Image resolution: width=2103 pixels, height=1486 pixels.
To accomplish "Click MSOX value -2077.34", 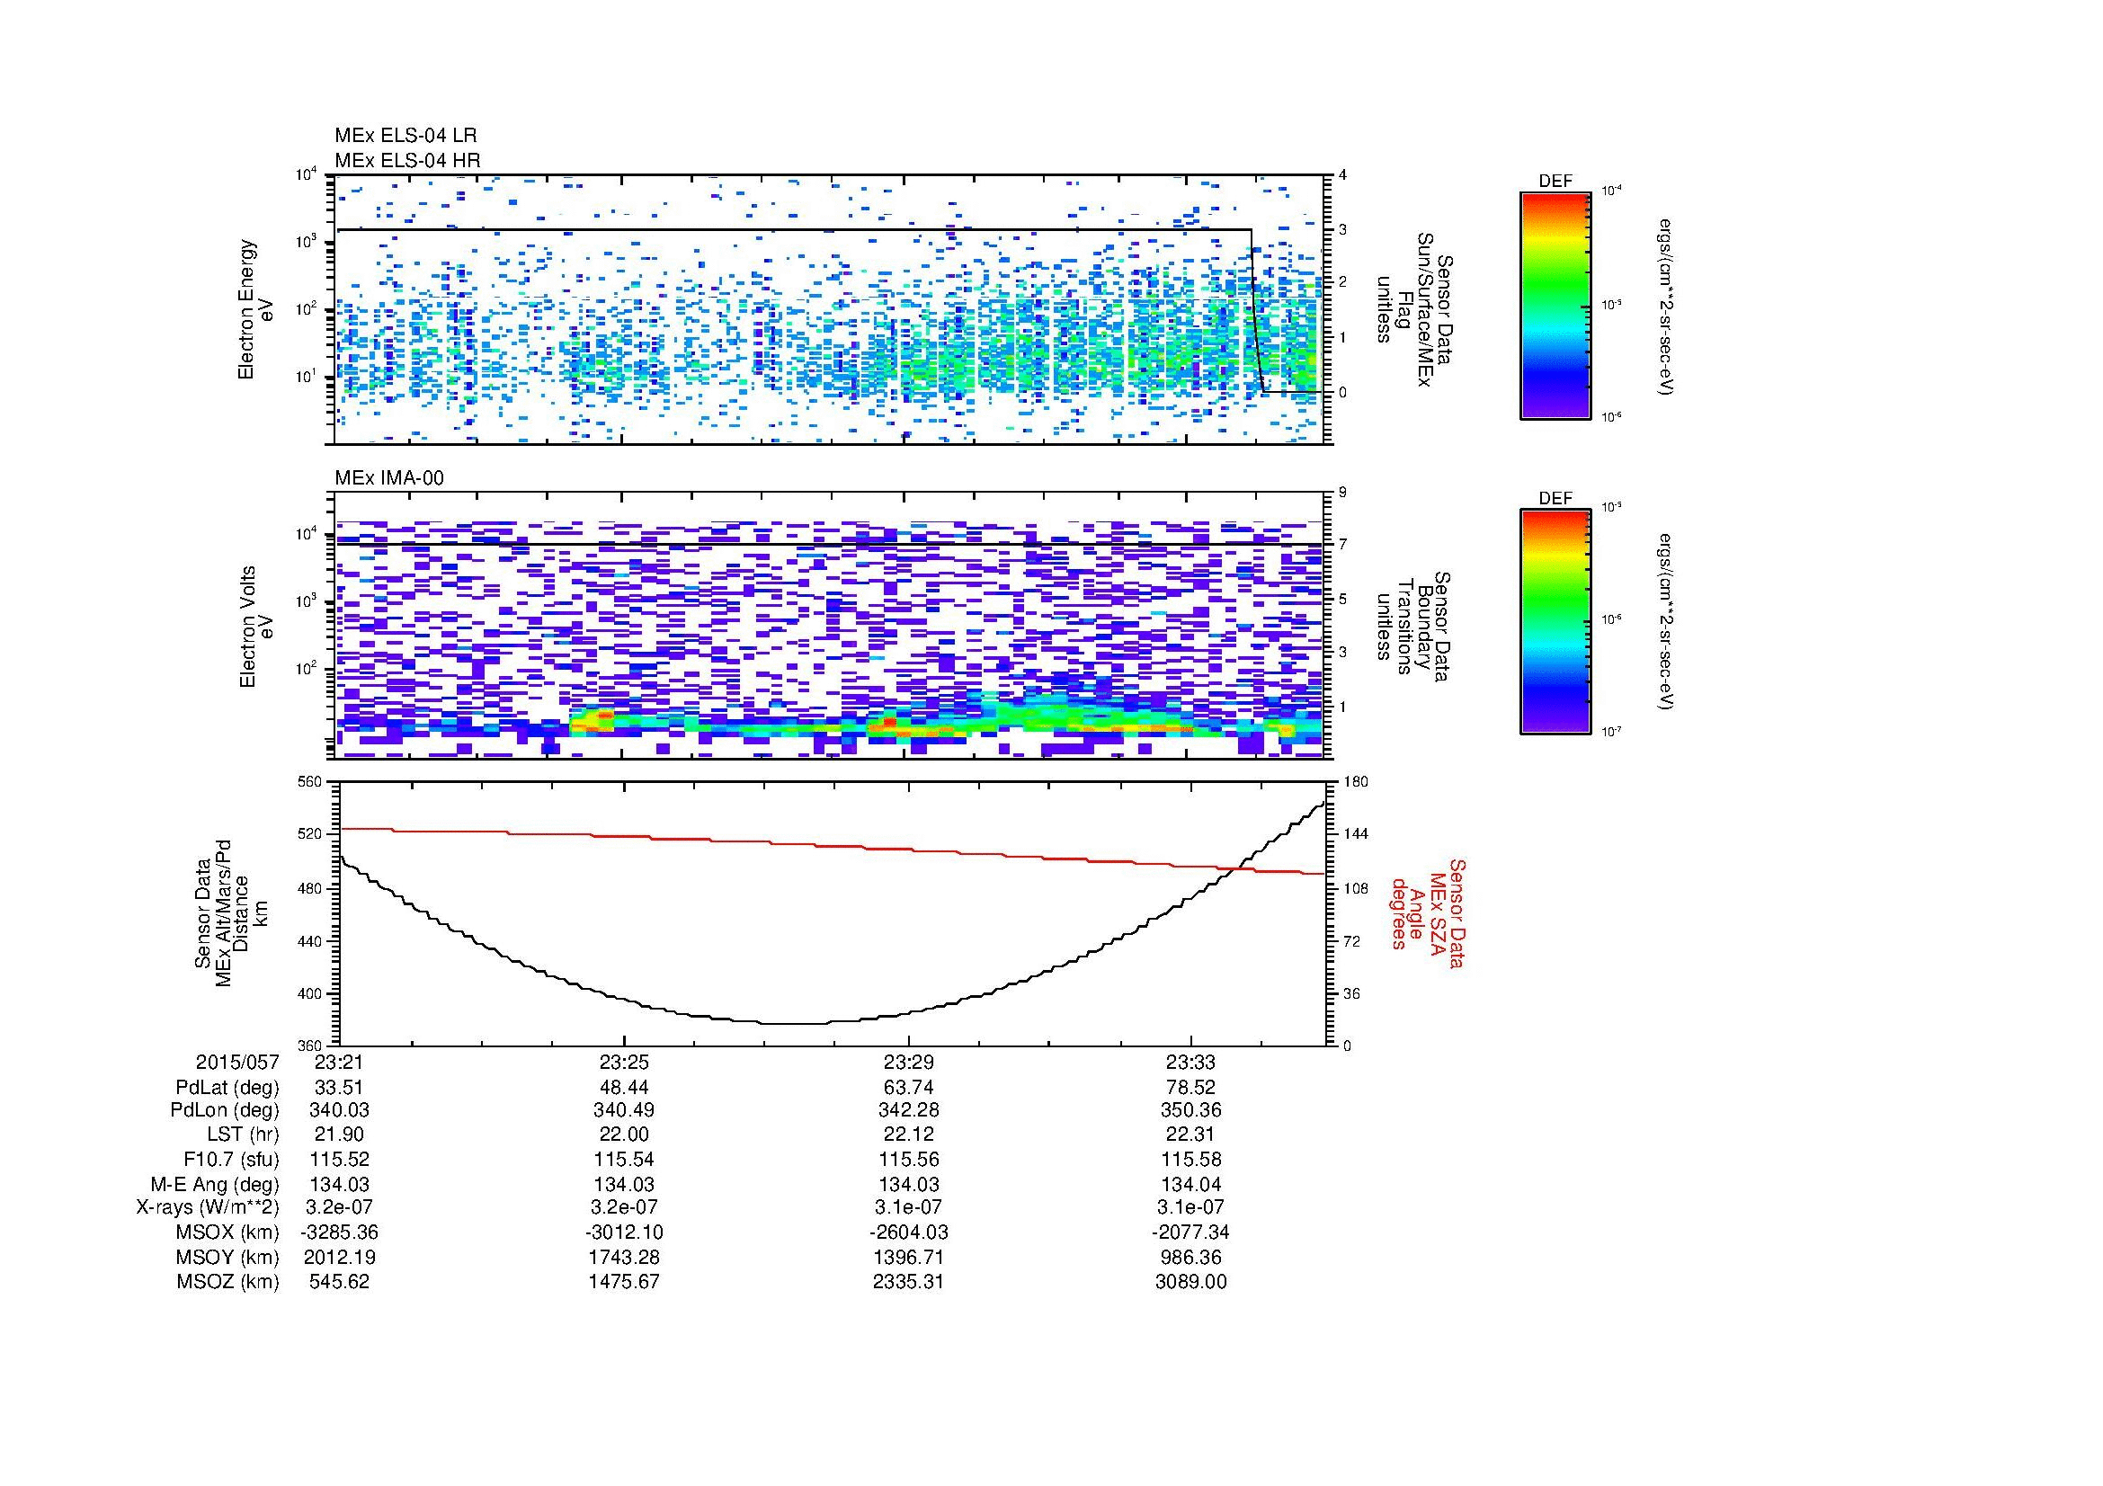I will pyautogui.click(x=1190, y=1232).
